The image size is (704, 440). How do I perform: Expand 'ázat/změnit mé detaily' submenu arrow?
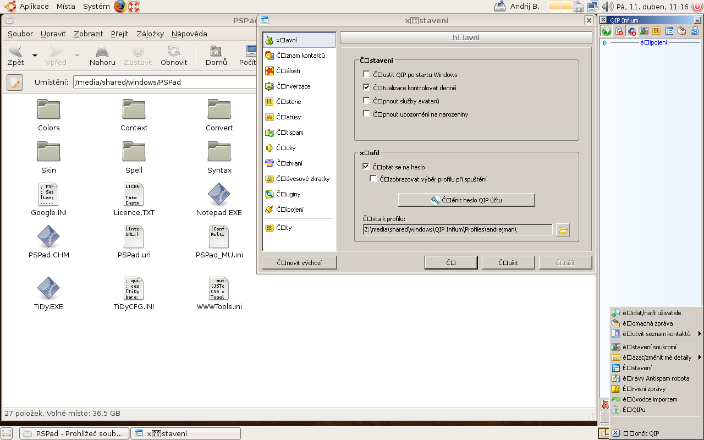pos(700,358)
